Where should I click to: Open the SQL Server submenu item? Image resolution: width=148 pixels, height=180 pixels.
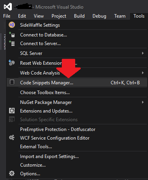(x=77, y=53)
